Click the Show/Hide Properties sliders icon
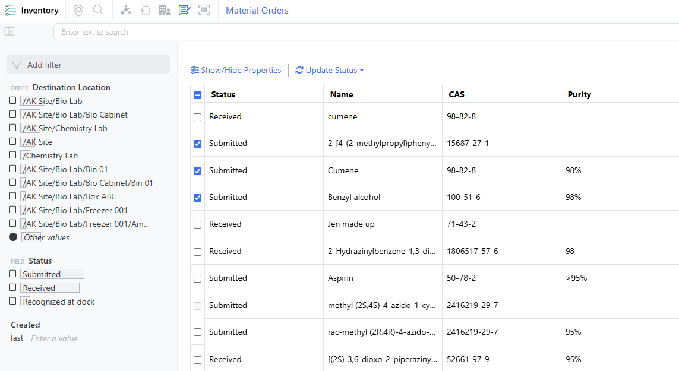The width and height of the screenshot is (679, 371). [x=195, y=70]
